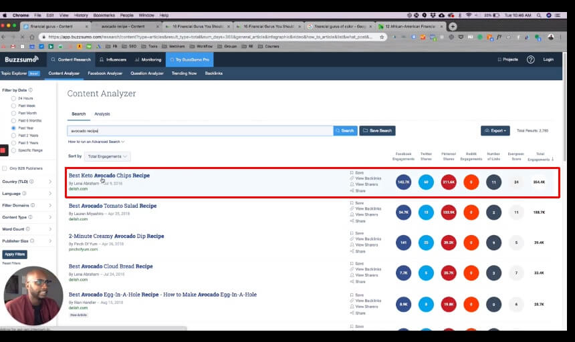Viewport: 575px width, 342px height.
Task: Click the number of links circle for Avocado Egg-In-A-Hole
Action: [493, 305]
